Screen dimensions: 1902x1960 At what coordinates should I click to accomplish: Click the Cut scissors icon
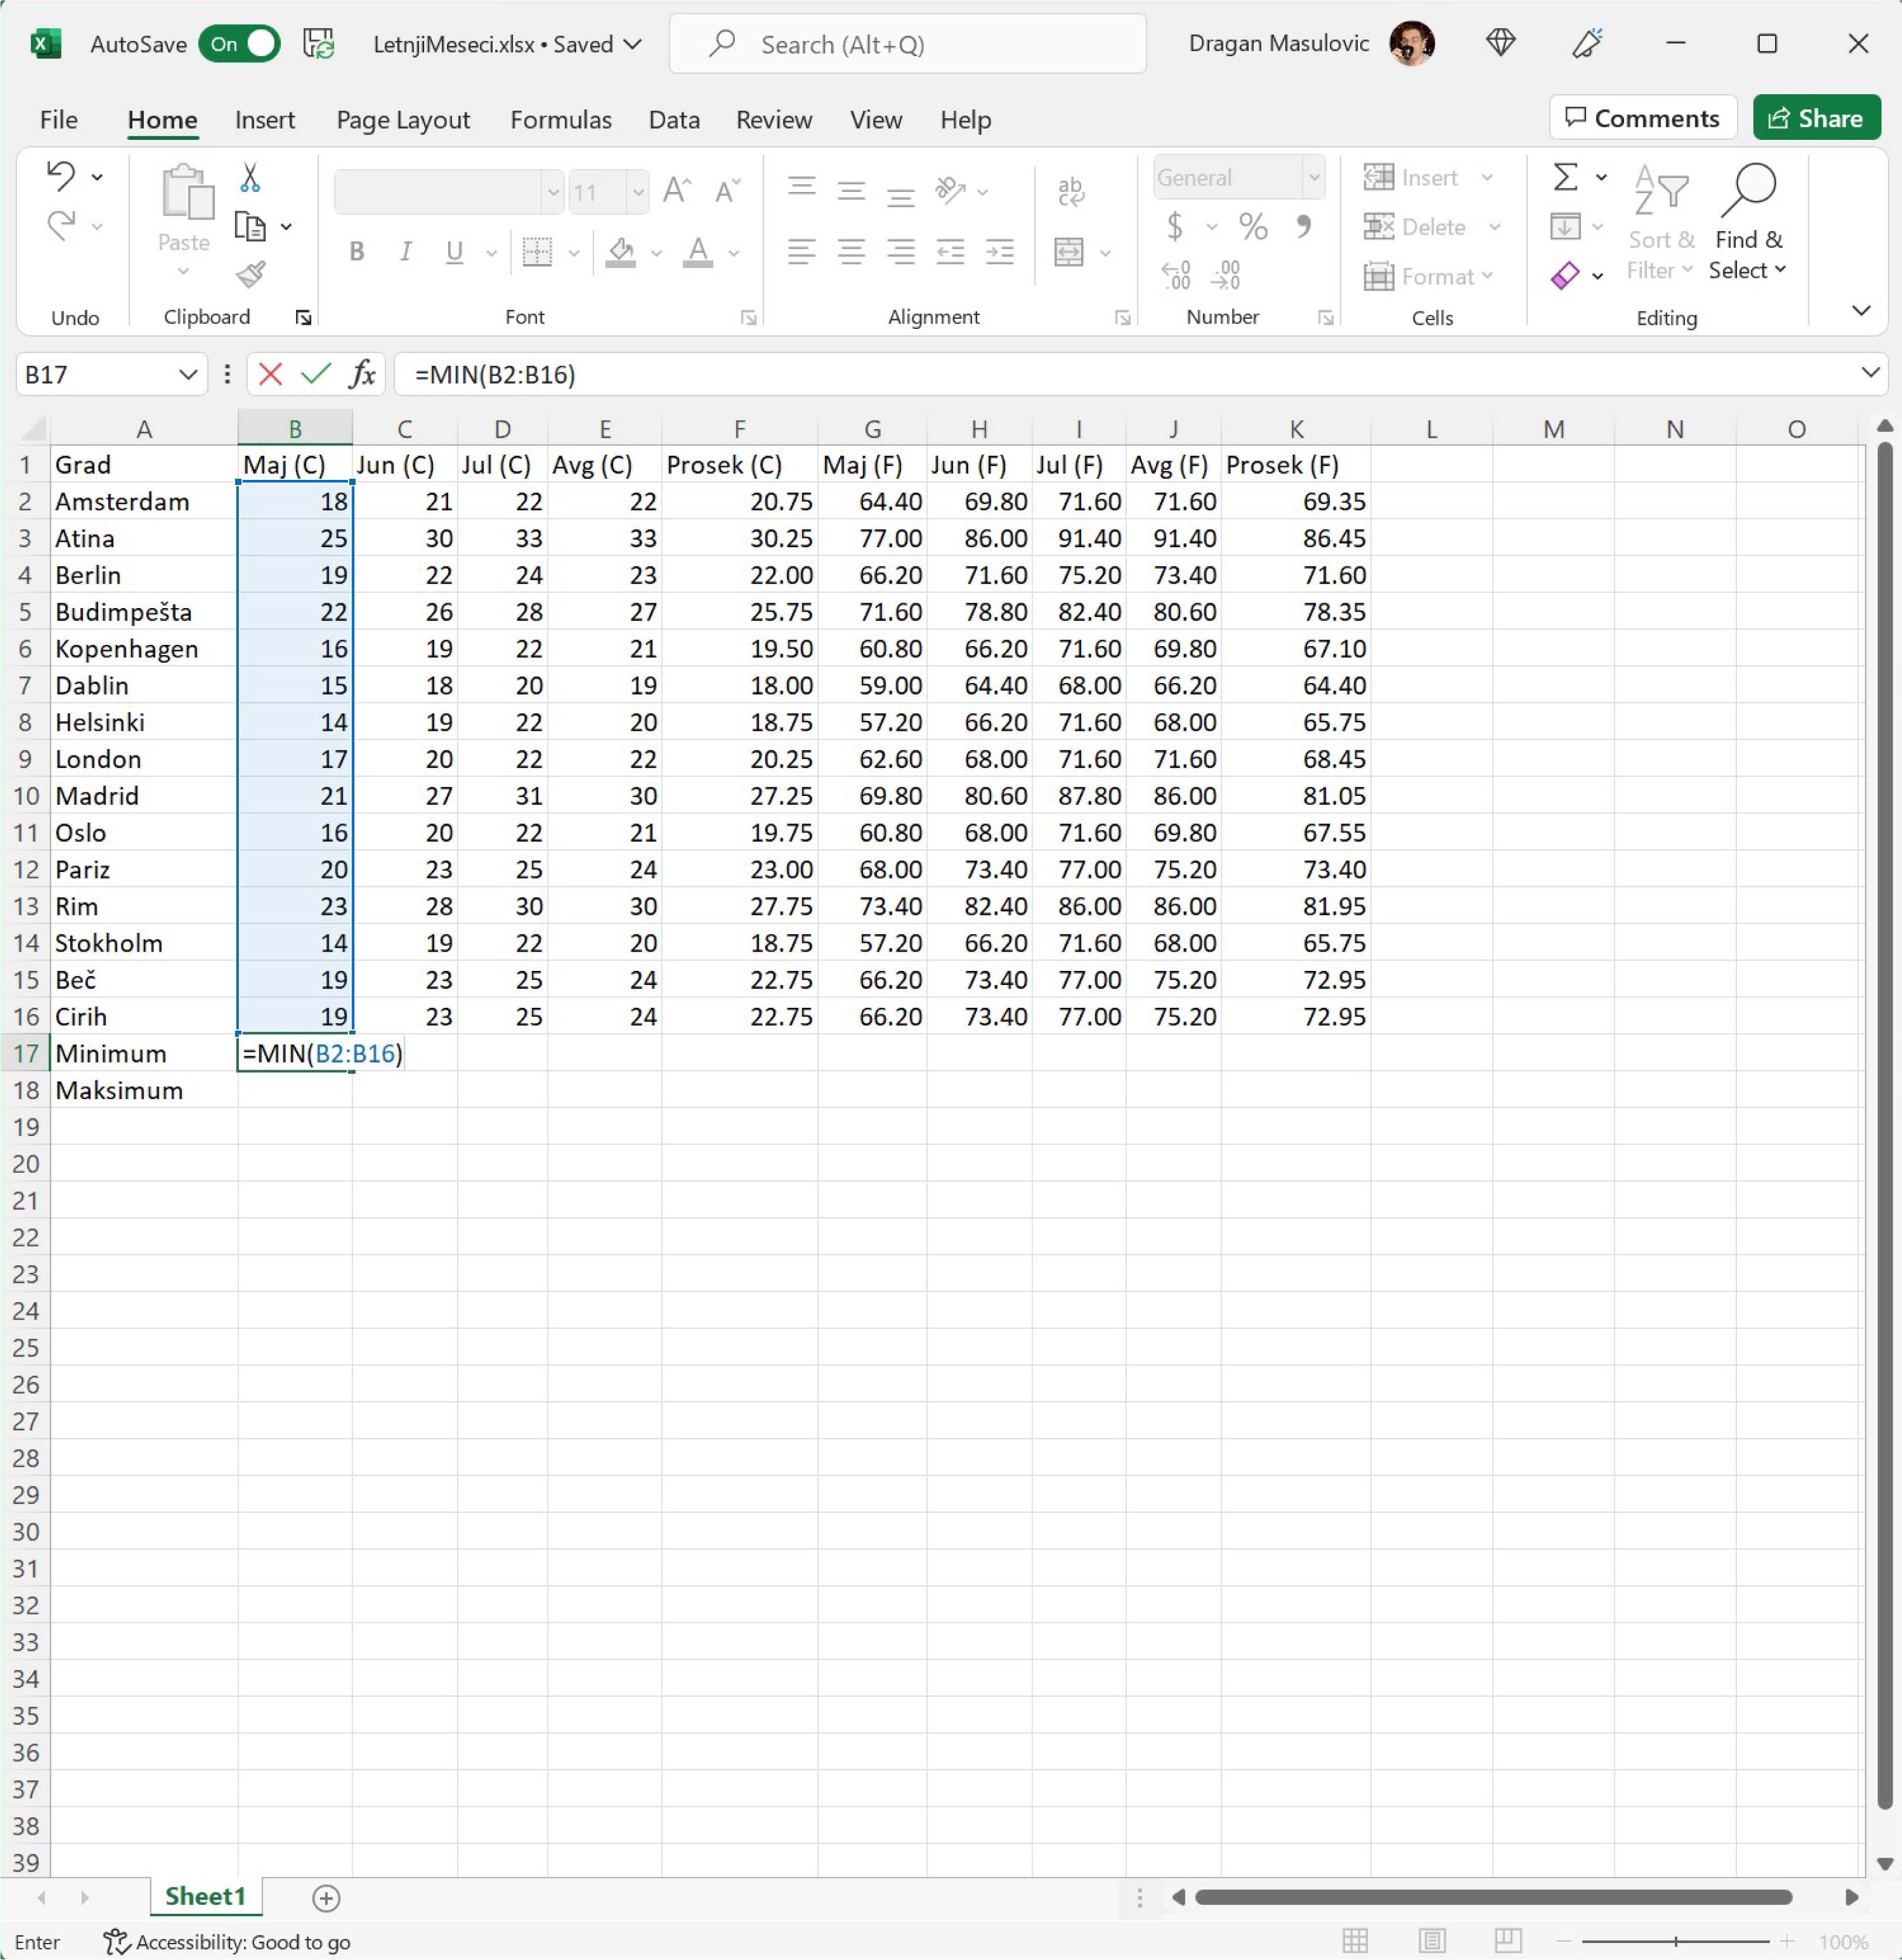[250, 178]
